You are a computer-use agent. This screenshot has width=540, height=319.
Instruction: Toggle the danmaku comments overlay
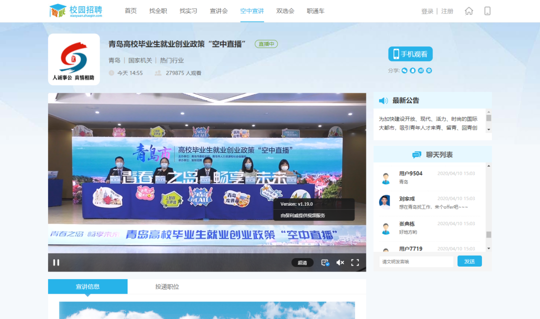coord(325,263)
